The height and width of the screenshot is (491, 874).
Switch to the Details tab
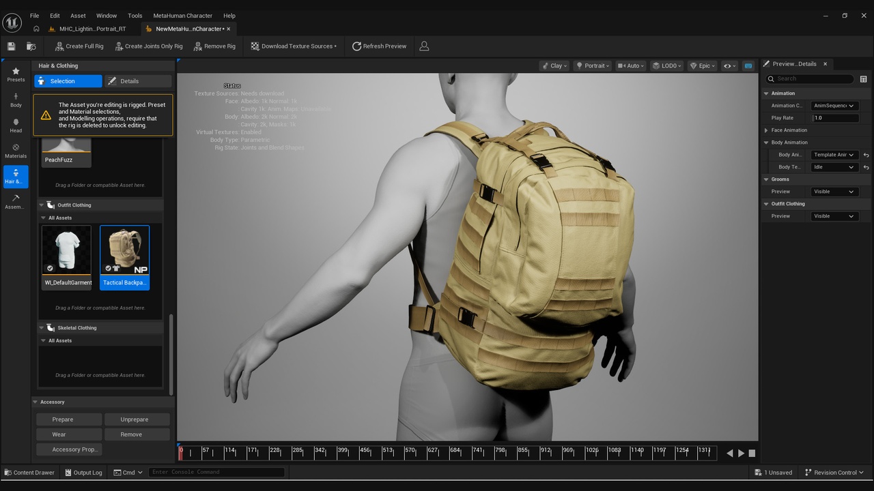[138, 81]
